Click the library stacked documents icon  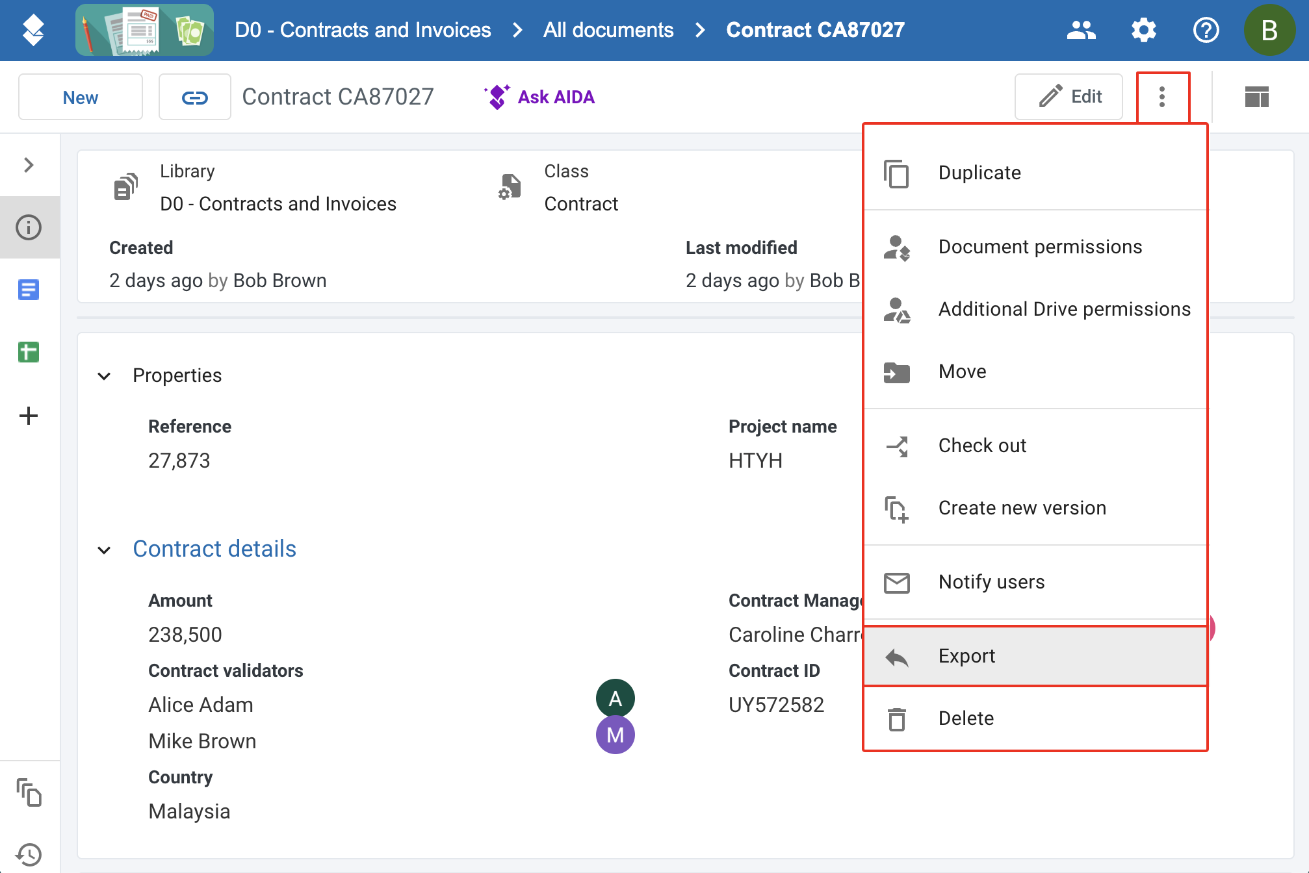pyautogui.click(x=126, y=187)
